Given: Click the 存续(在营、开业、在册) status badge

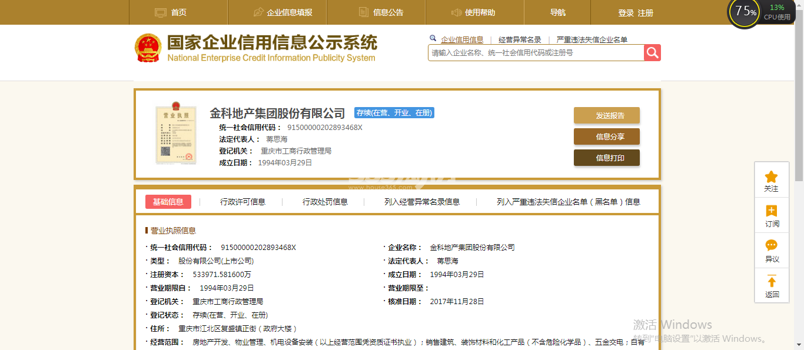Looking at the screenshot, I should (394, 113).
